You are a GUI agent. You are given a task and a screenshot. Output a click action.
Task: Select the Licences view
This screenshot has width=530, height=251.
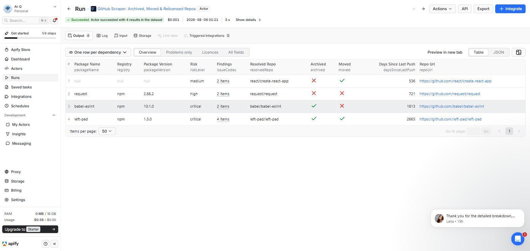[210, 52]
